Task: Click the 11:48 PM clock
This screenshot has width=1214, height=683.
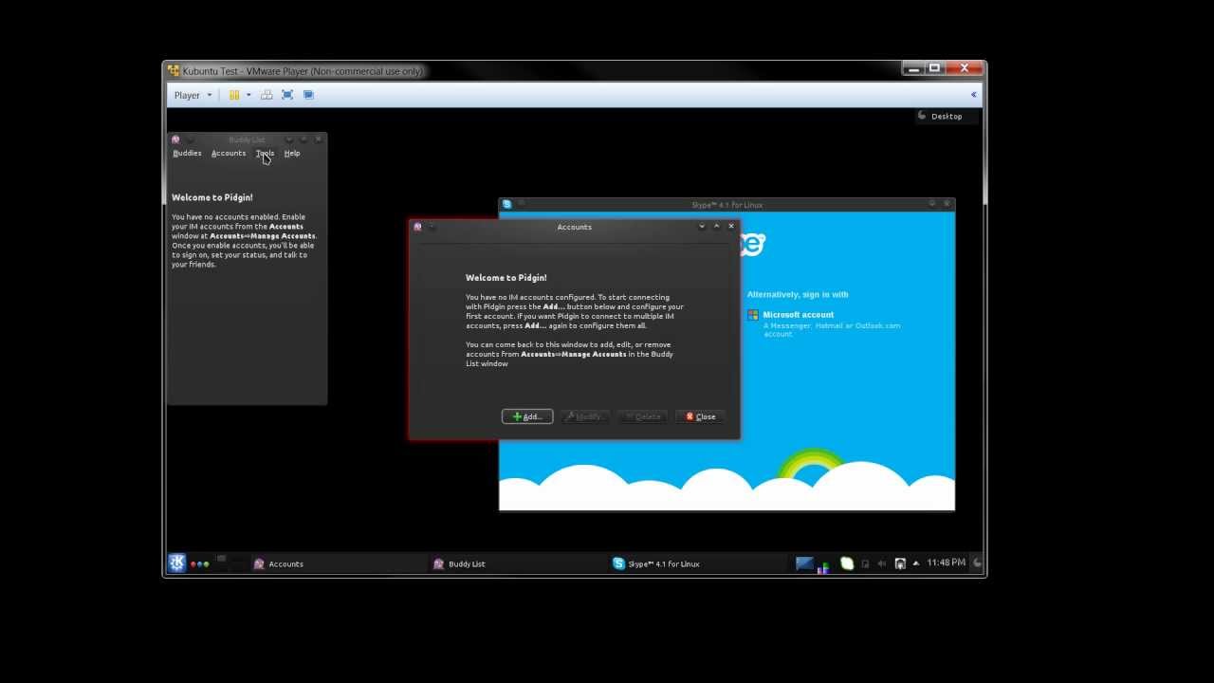Action: (946, 563)
